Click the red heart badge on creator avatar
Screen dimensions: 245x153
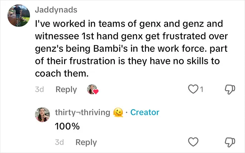coord(96,92)
